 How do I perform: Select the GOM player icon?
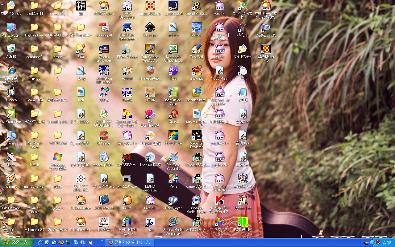pos(127,201)
